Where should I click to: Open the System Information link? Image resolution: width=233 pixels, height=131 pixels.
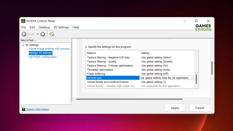[x=37, y=109]
